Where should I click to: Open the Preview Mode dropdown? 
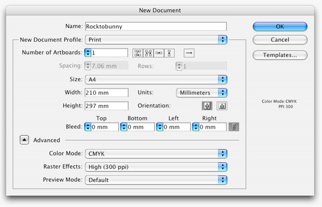[x=156, y=180]
